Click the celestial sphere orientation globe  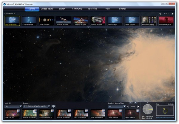point(148,109)
